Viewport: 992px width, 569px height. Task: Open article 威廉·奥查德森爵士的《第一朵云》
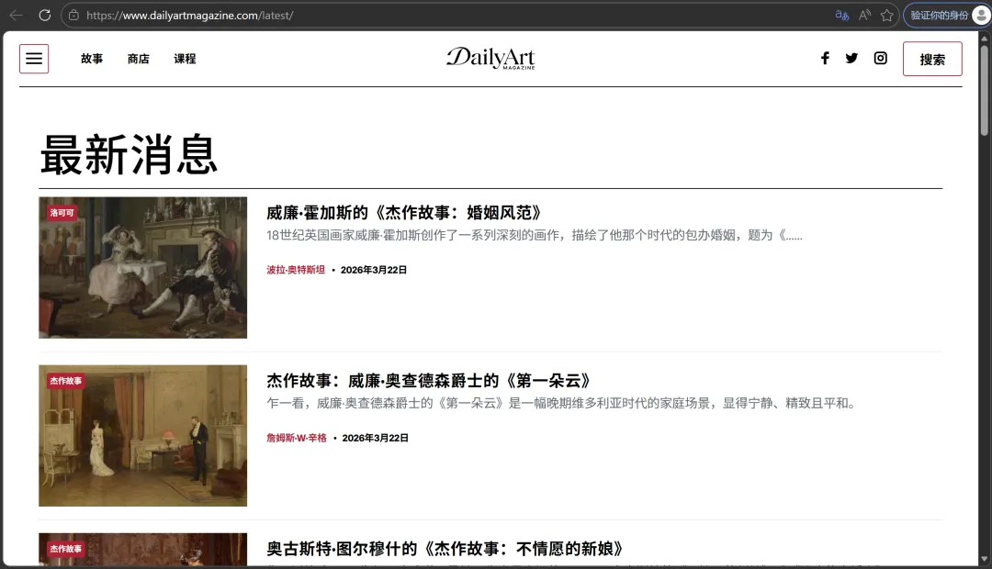tap(428, 381)
